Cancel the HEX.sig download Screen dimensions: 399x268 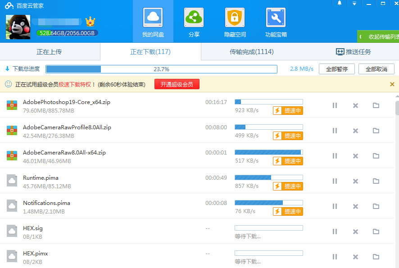tap(355, 232)
